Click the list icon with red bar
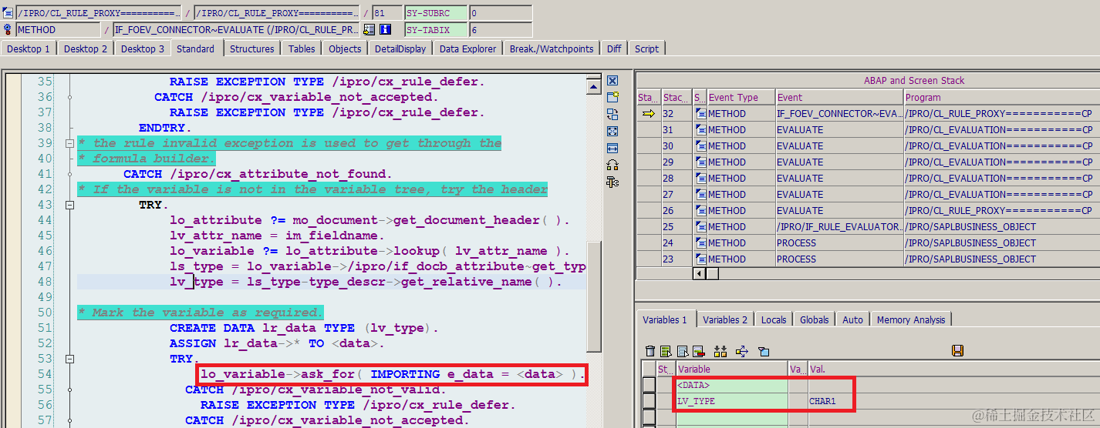Image resolution: width=1100 pixels, height=428 pixels. pyautogui.click(x=698, y=351)
